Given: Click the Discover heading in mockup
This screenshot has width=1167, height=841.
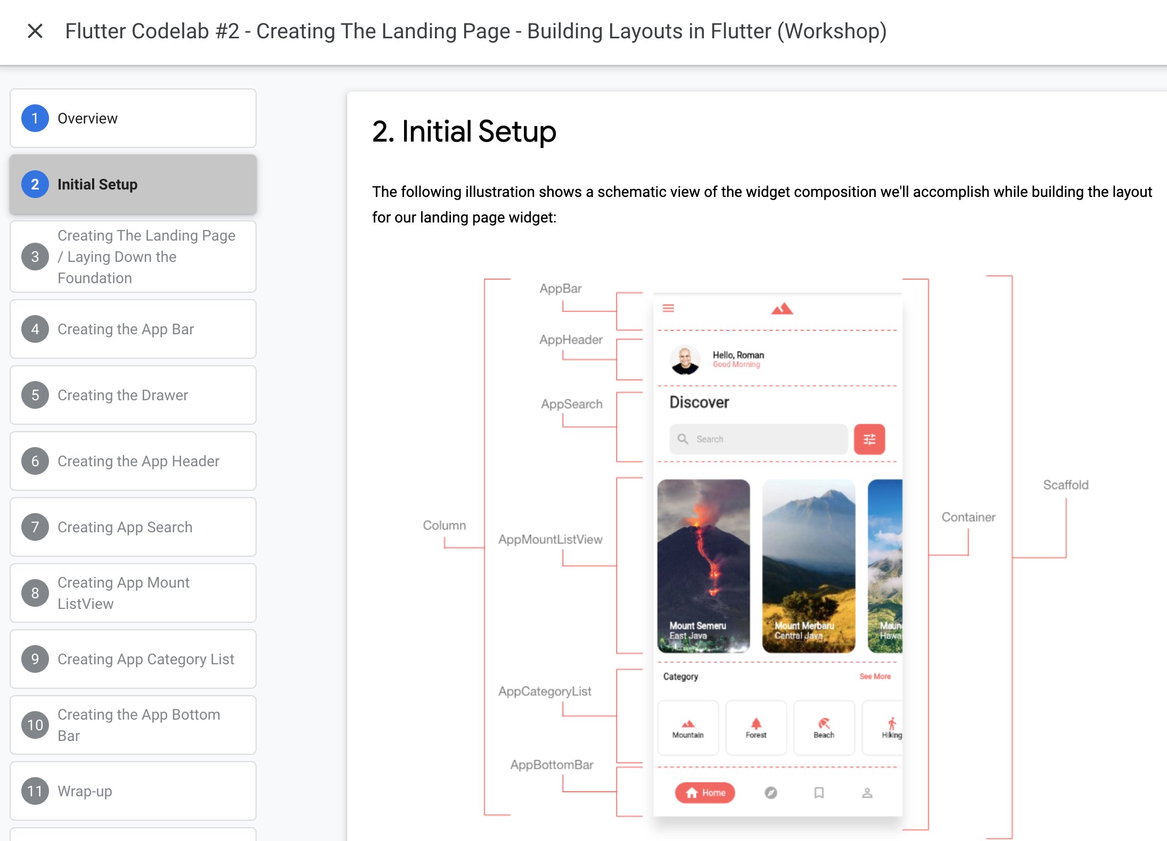Looking at the screenshot, I should (699, 402).
